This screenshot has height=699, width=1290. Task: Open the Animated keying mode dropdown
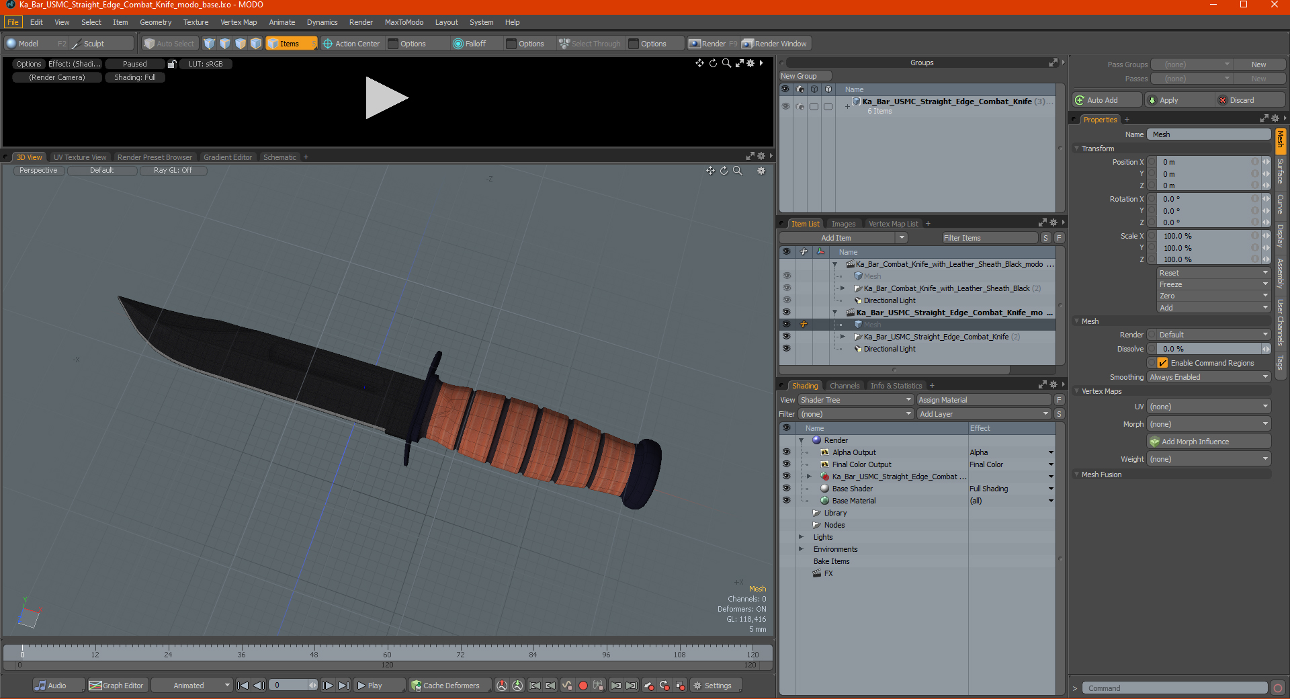tap(191, 686)
